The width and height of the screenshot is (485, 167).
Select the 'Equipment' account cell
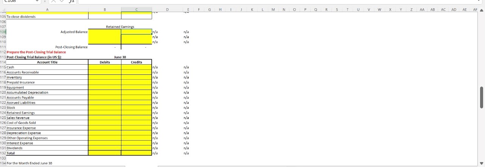[47, 87]
